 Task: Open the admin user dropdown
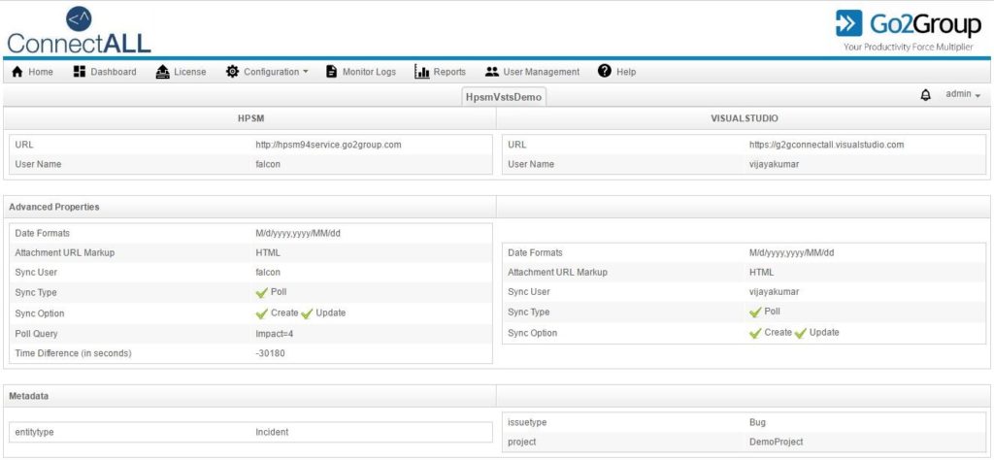coord(963,94)
